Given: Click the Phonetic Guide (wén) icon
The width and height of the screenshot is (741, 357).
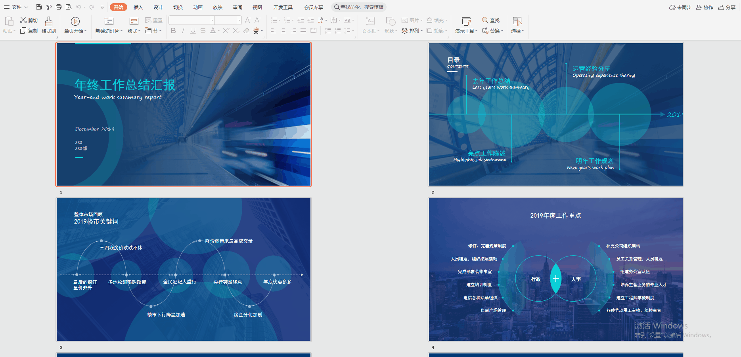Looking at the screenshot, I should pos(256,30).
